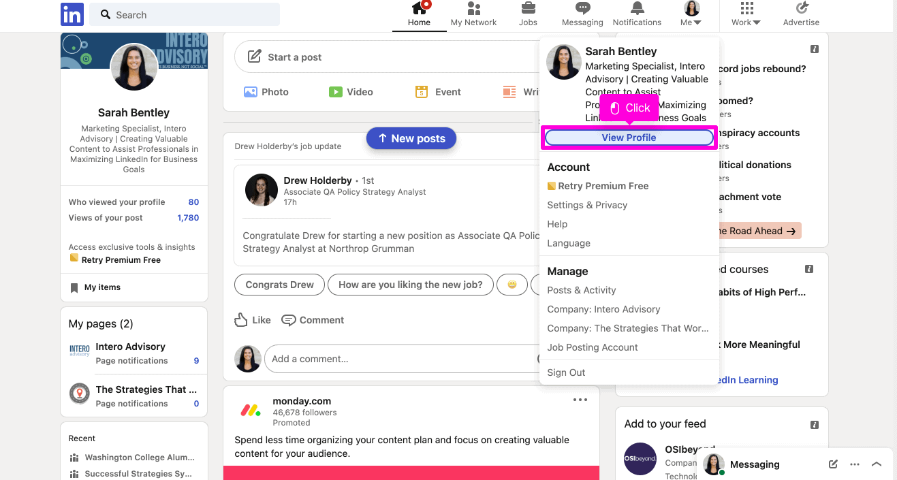Image resolution: width=897 pixels, height=480 pixels.
Task: Click the Search input field
Action: [185, 14]
